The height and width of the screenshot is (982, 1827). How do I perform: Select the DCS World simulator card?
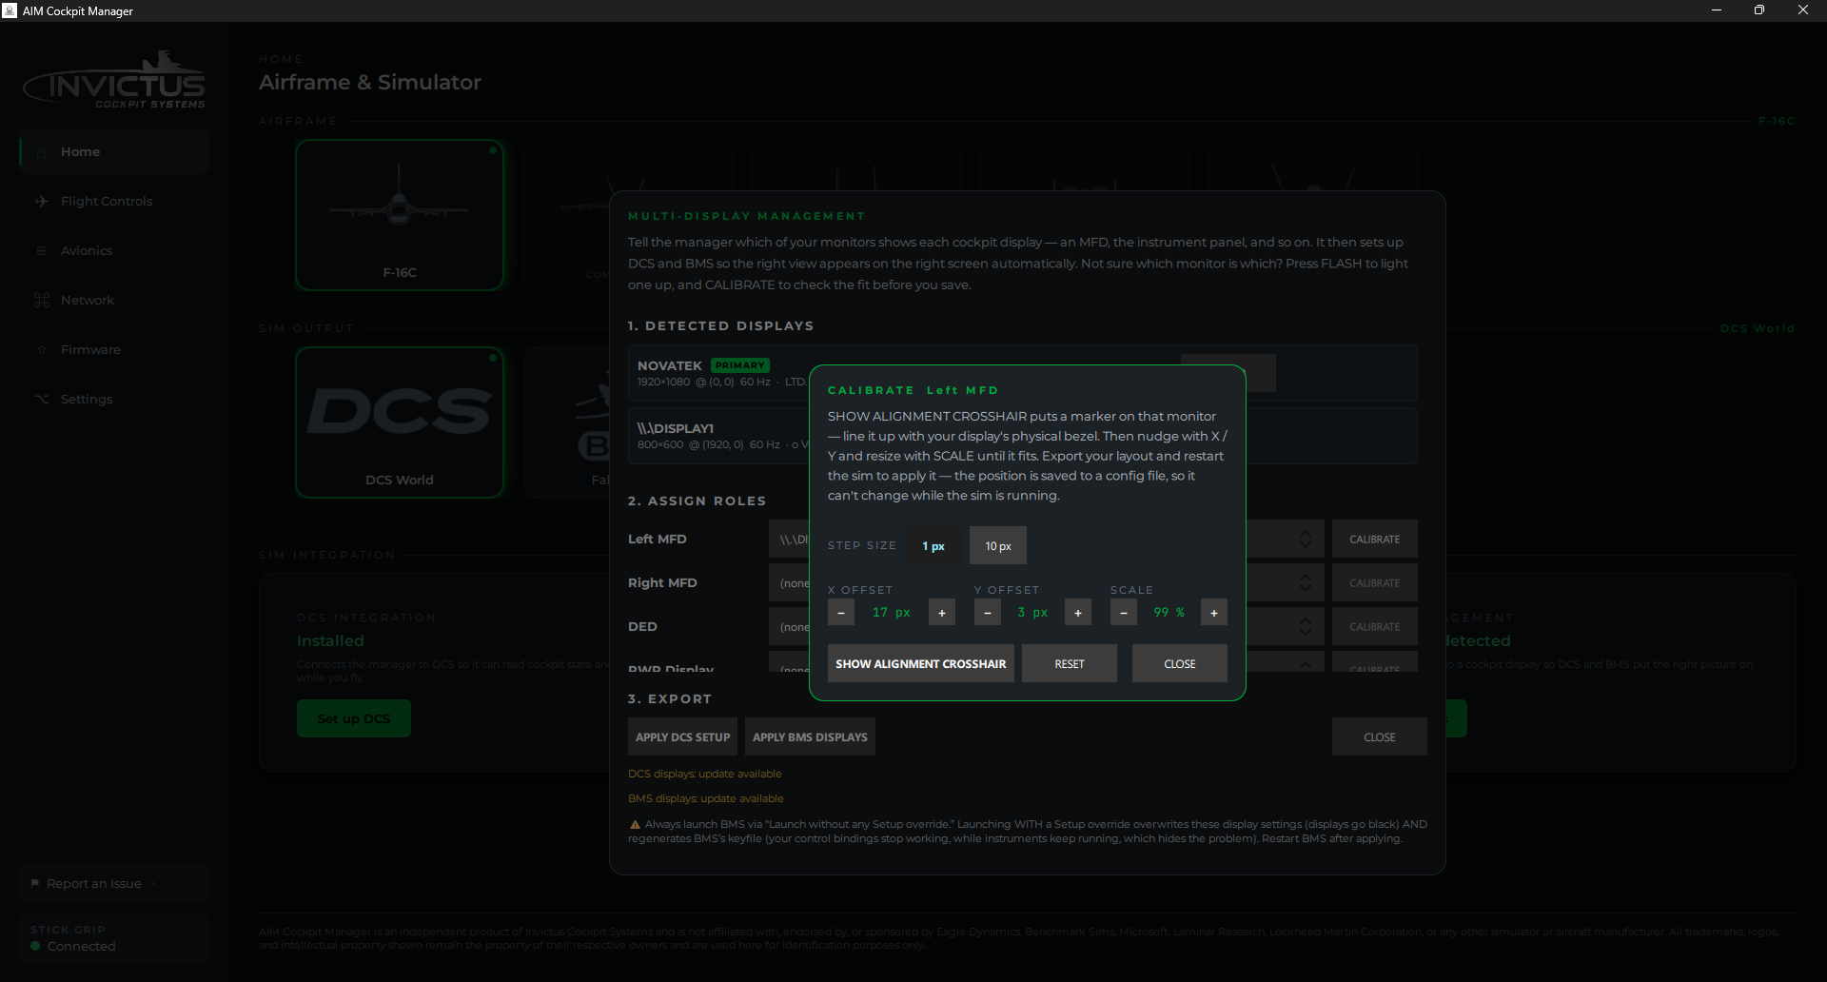point(400,422)
